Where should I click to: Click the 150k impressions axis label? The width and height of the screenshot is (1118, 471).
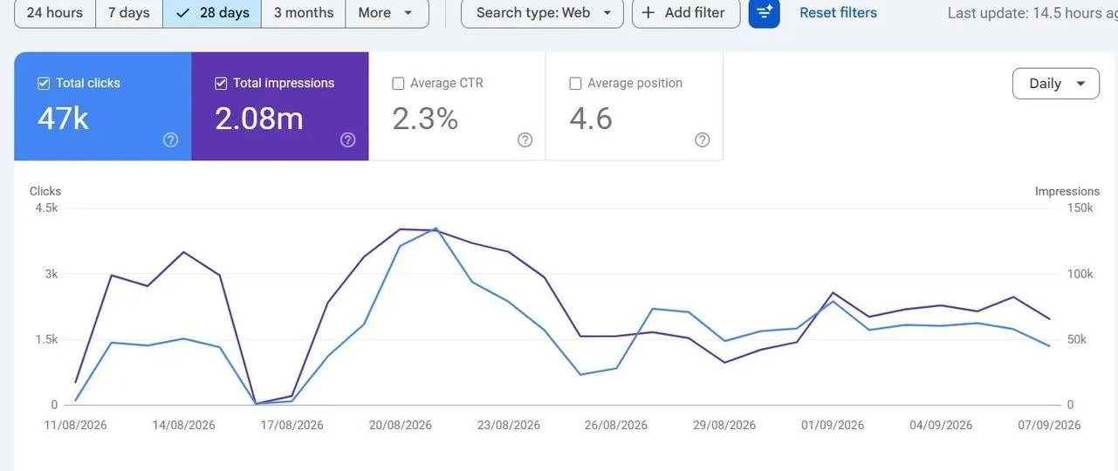click(x=1080, y=208)
